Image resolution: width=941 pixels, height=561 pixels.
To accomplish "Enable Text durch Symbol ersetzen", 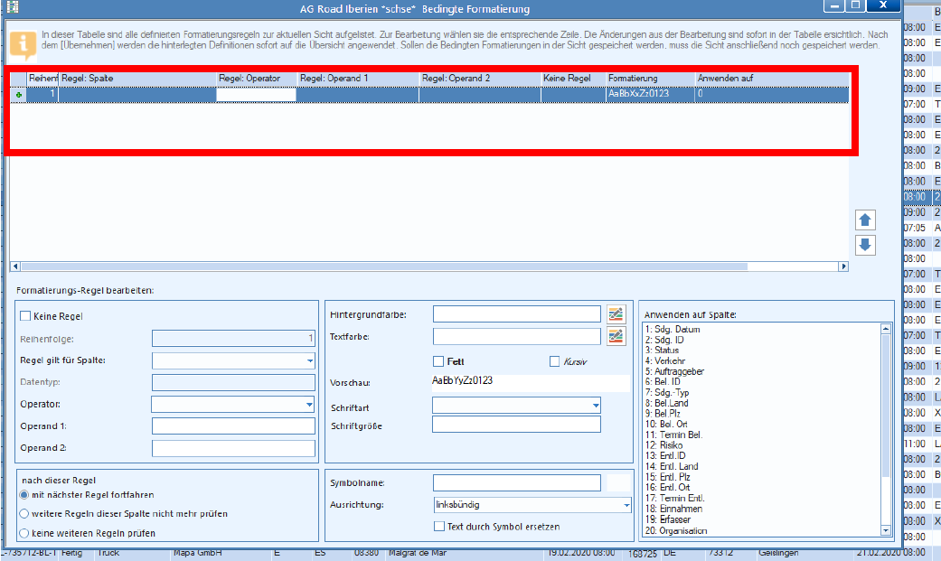I will 438,526.
